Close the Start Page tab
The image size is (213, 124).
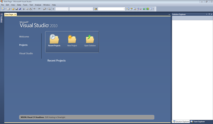point(15,14)
